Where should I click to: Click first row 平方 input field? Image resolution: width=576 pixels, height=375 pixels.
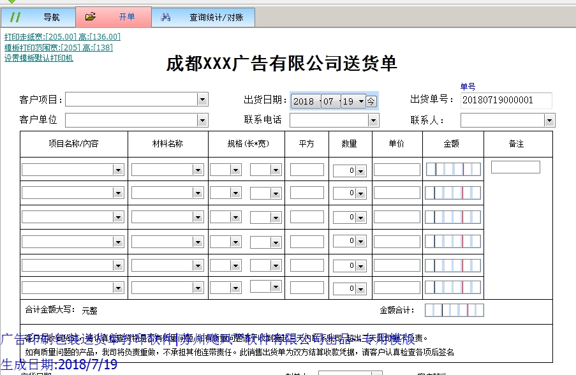(307, 170)
